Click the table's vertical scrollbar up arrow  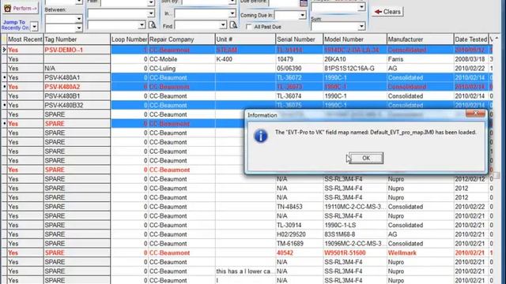click(x=497, y=39)
